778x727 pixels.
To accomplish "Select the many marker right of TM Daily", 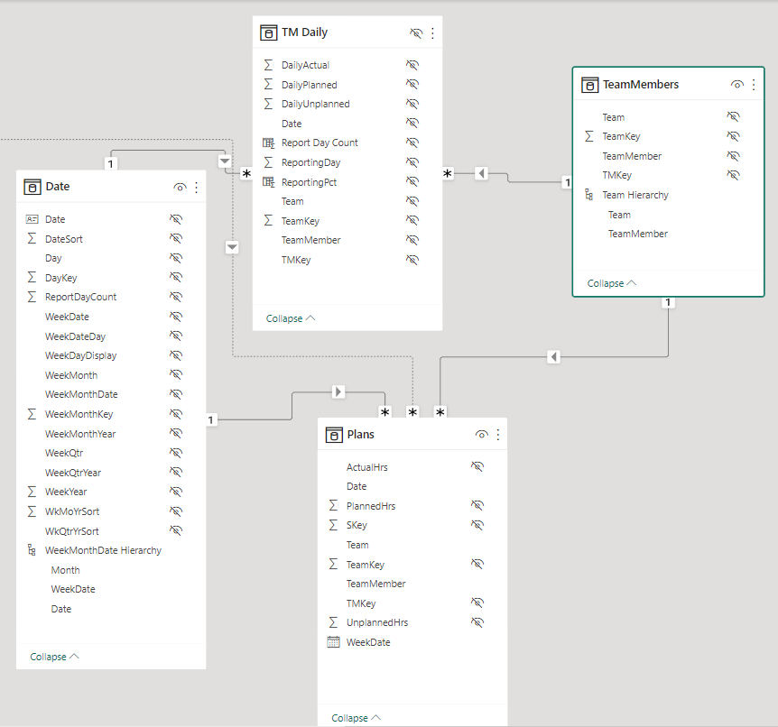I will [x=447, y=173].
